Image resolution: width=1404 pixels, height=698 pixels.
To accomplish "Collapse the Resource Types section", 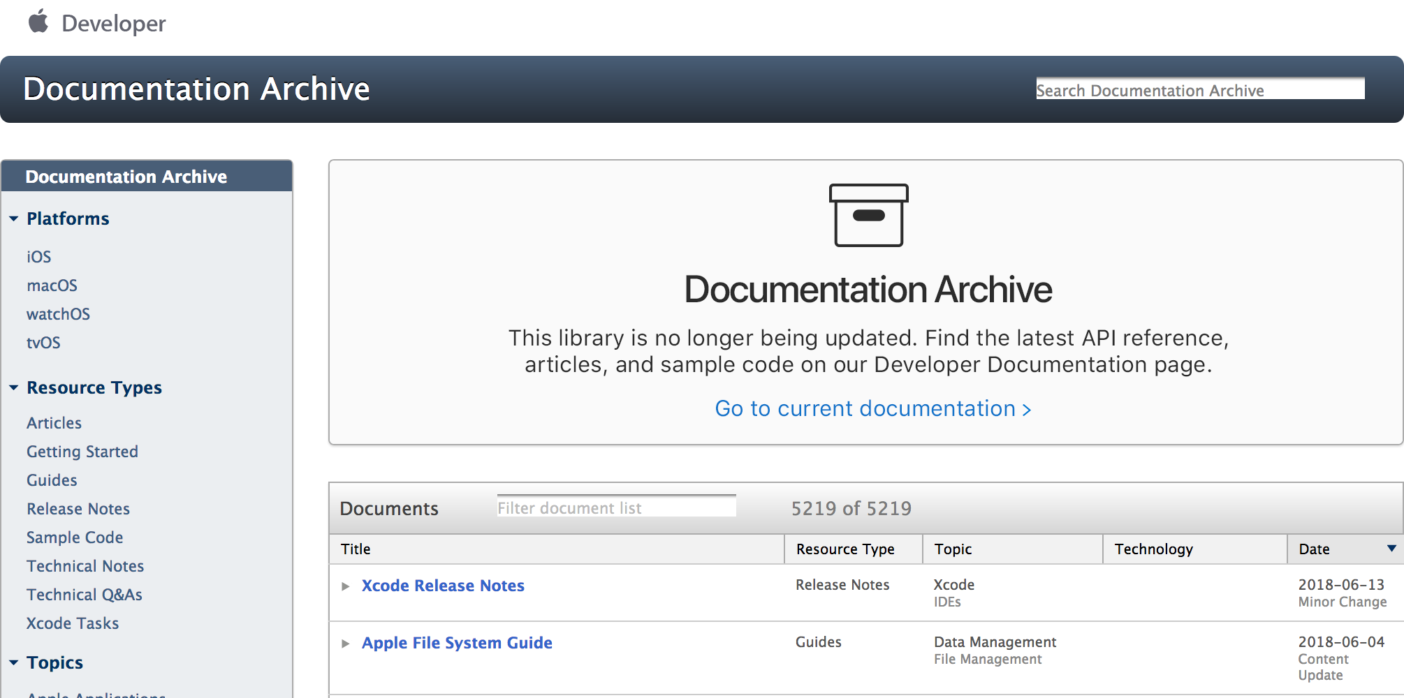I will click(x=13, y=387).
